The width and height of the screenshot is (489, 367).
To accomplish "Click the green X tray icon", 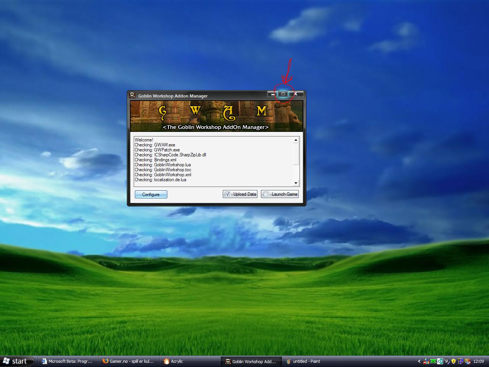I will (x=433, y=361).
